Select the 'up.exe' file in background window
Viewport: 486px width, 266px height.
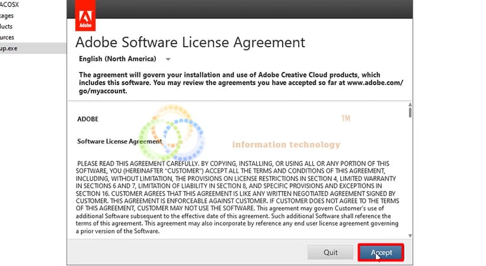coord(33,48)
